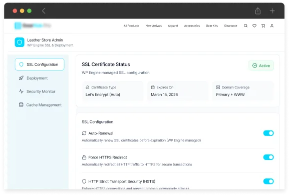Click the blurred store logo

[x=33, y=25]
